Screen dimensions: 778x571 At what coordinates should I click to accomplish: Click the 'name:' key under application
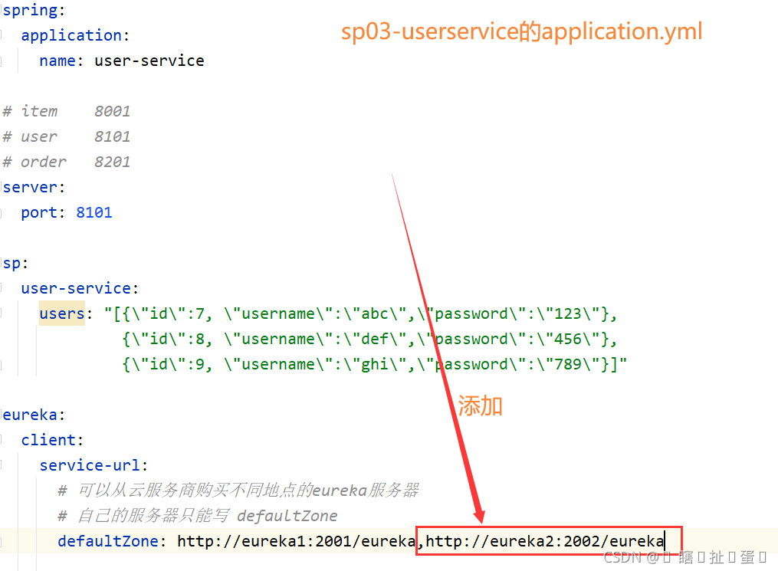click(61, 61)
